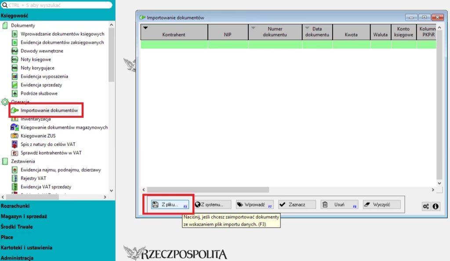Click the Rejestry VAT icon
450x261 pixels.
[x=15, y=178]
